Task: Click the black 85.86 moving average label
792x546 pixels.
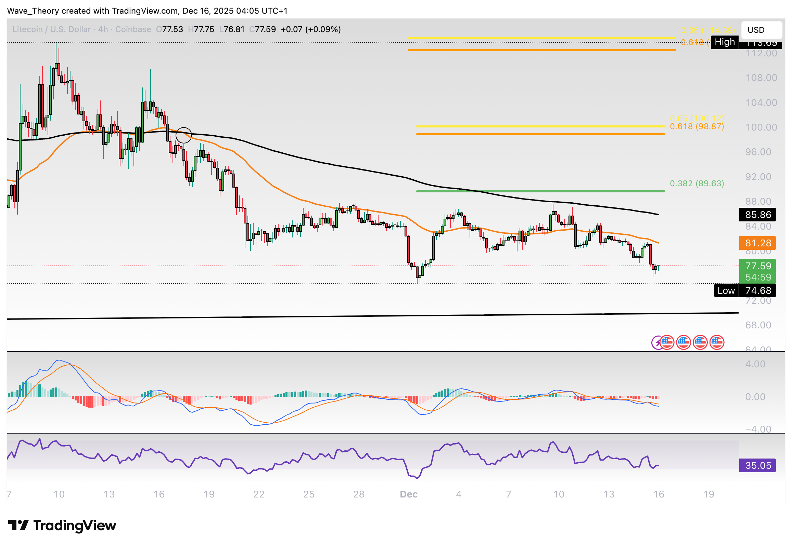Action: pos(757,215)
